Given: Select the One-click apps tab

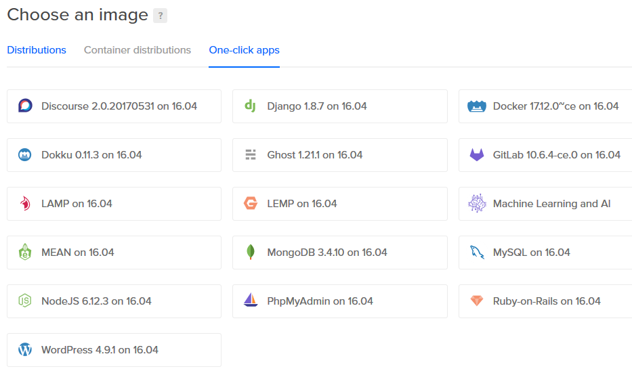Looking at the screenshot, I should click(x=244, y=50).
